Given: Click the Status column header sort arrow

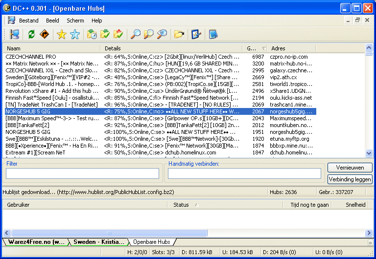Looking at the screenshot, I should pyautogui.click(x=197, y=205).
